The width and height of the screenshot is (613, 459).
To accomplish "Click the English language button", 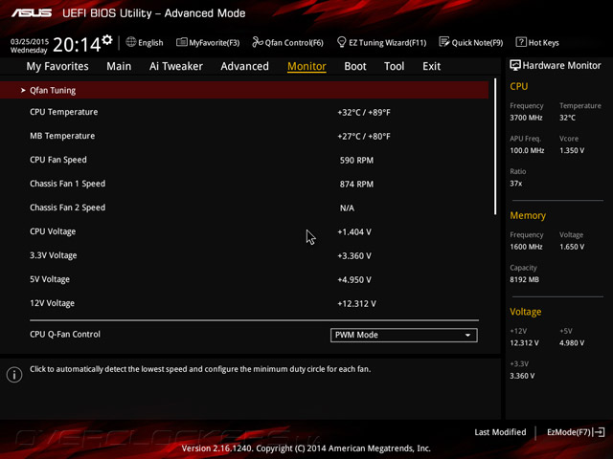I will coord(150,42).
